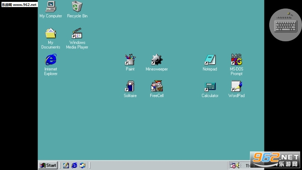This screenshot has height=170, width=302.
Task: Launch the Notepad shortcut
Action: tap(210, 60)
